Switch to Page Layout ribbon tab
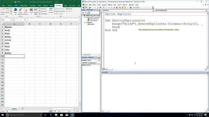209x117 pixels. pos(24,6)
